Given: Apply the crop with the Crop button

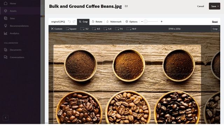Looking at the screenshot, I should point(215,29).
